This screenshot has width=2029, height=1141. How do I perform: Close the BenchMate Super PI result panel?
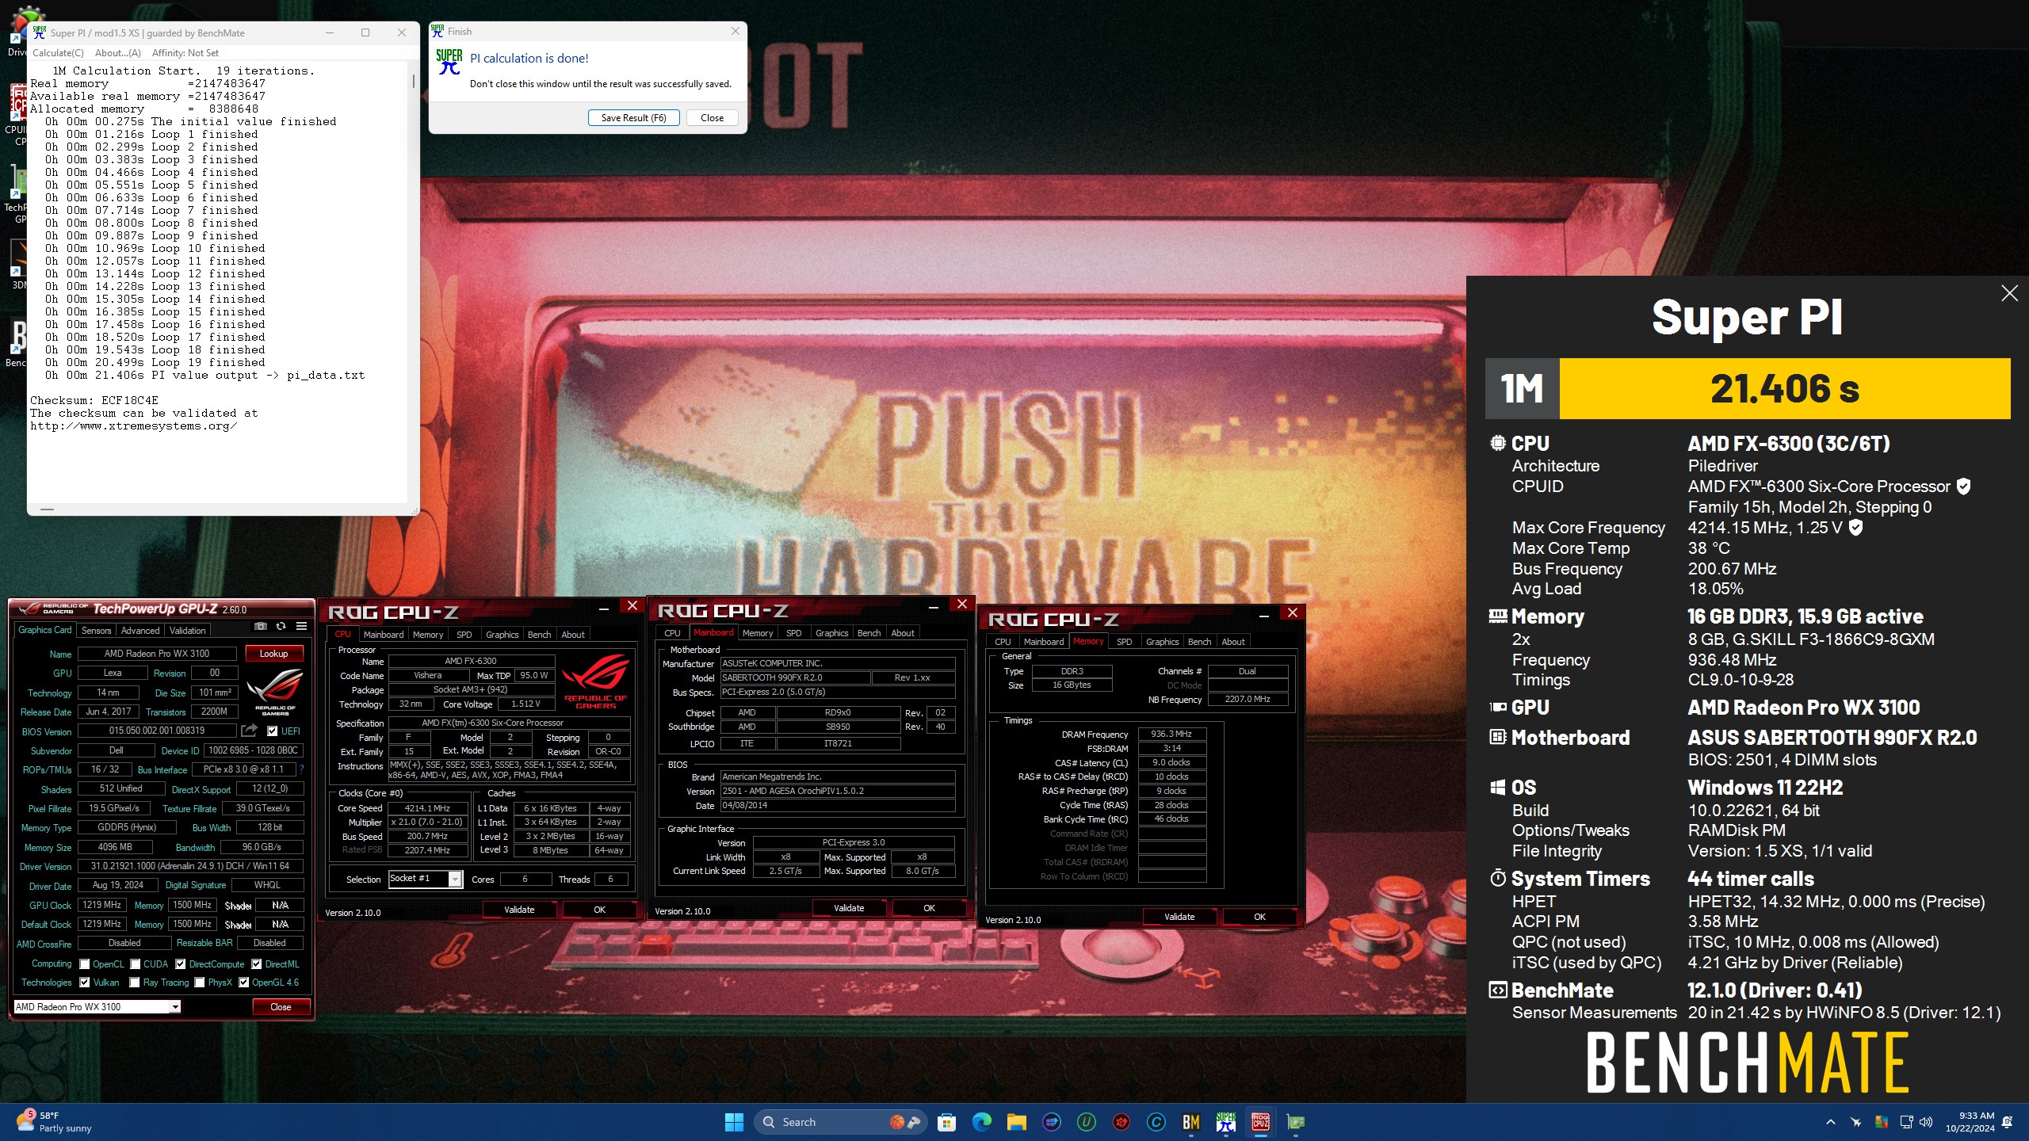click(x=2009, y=293)
